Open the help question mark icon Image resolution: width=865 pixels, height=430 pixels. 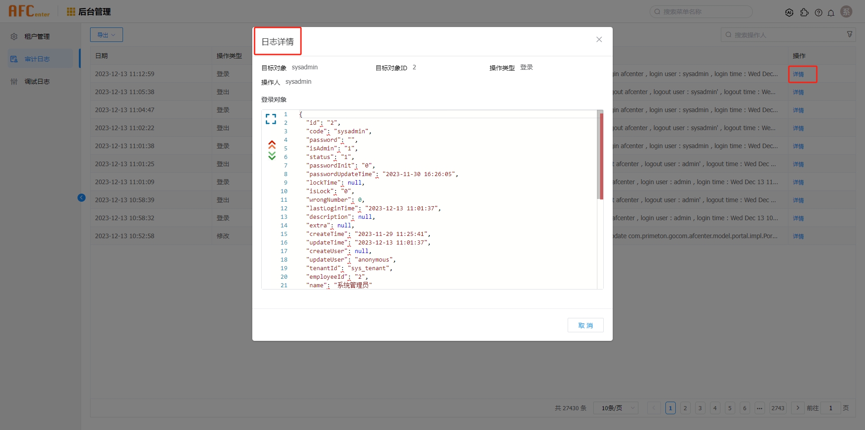tap(818, 13)
